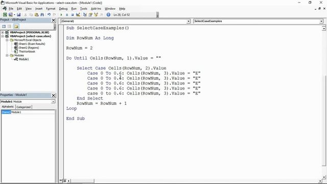Select Module1 in project tree
The image size is (327, 184).
click(x=24, y=59)
